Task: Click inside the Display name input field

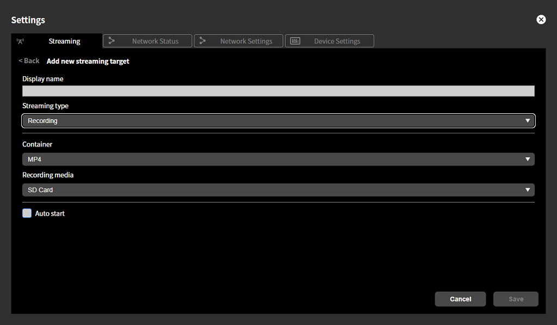Action: click(278, 90)
